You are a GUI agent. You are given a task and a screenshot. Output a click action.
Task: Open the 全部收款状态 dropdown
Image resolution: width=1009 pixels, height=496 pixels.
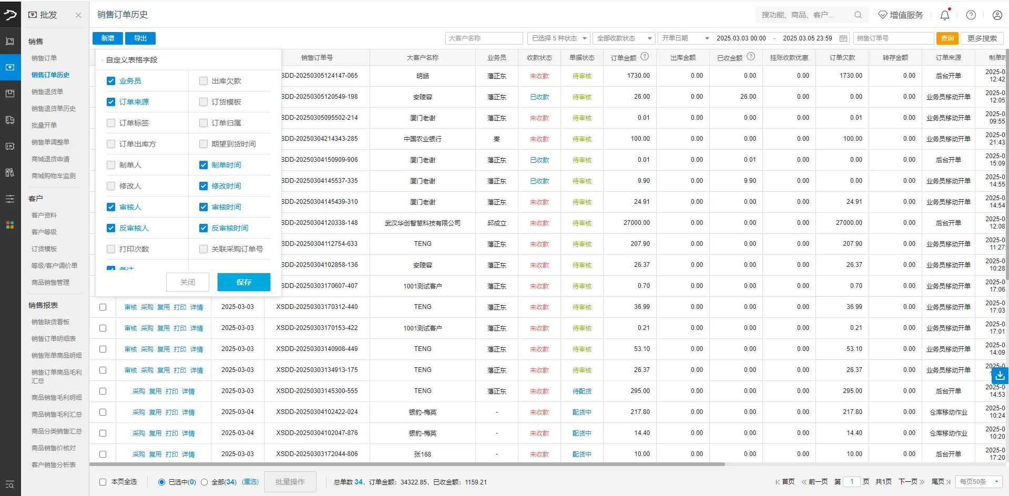[624, 38]
